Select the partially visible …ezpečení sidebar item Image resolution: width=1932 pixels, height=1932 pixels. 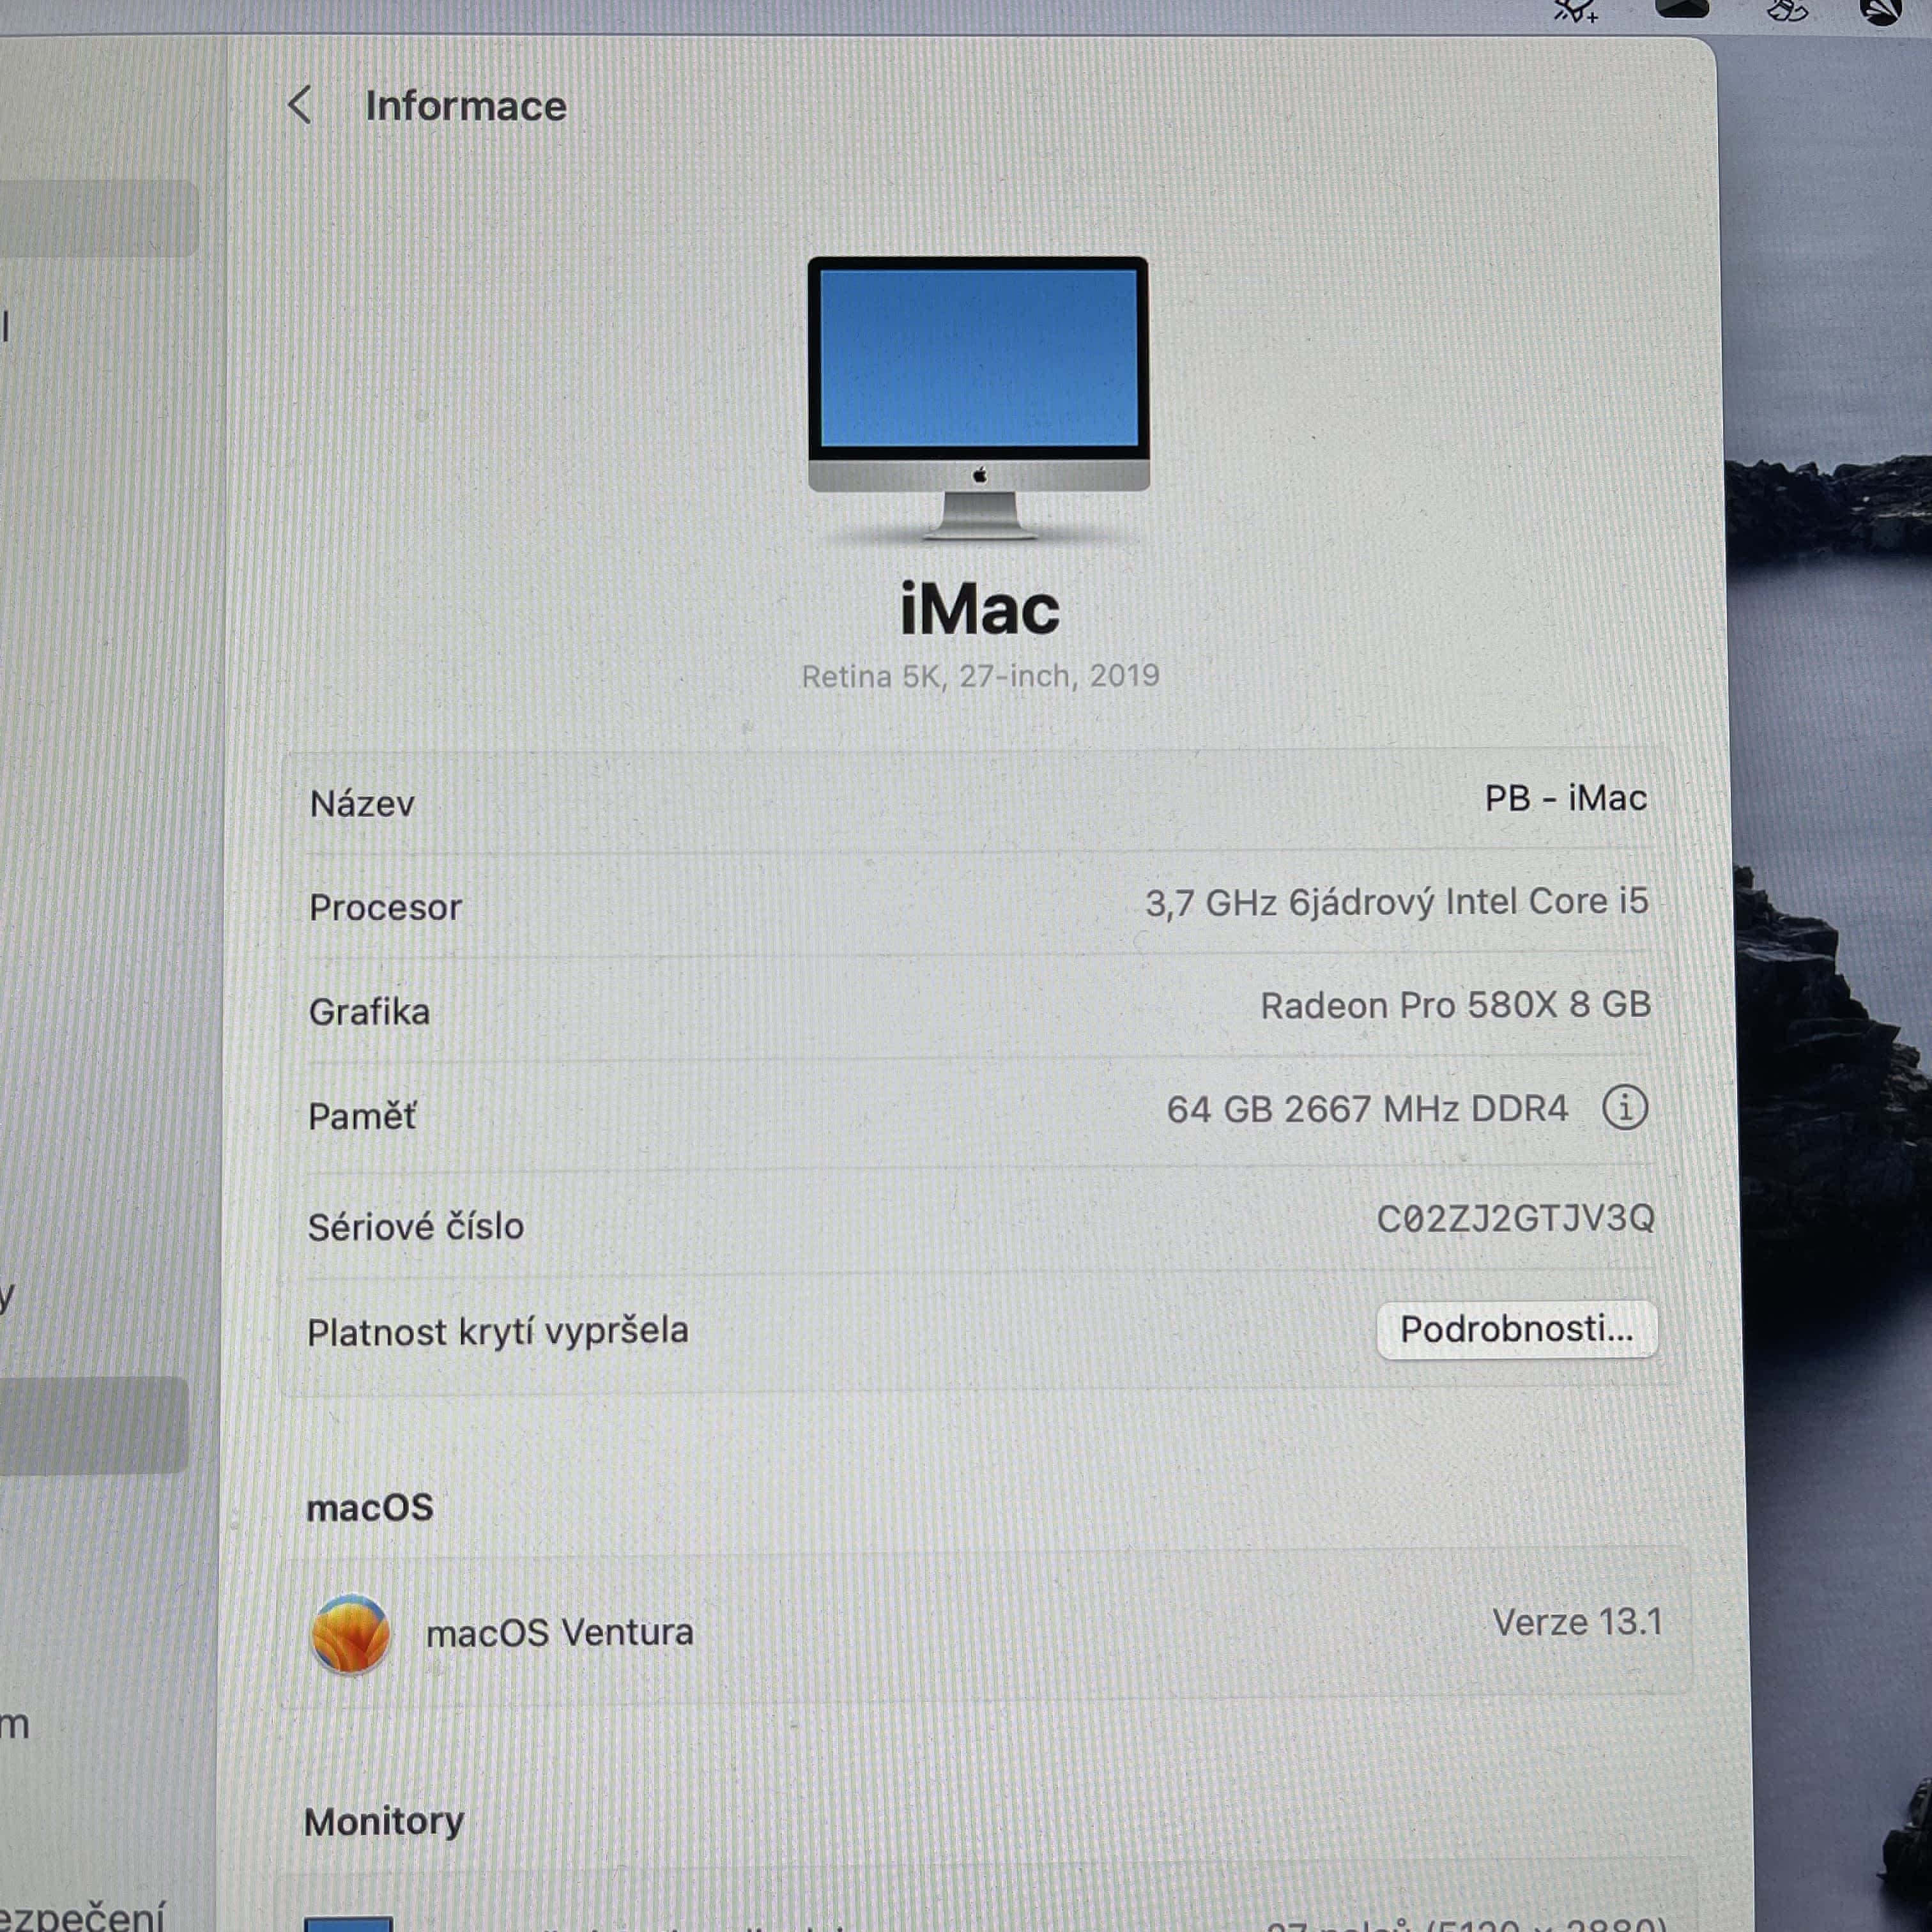point(82,1915)
